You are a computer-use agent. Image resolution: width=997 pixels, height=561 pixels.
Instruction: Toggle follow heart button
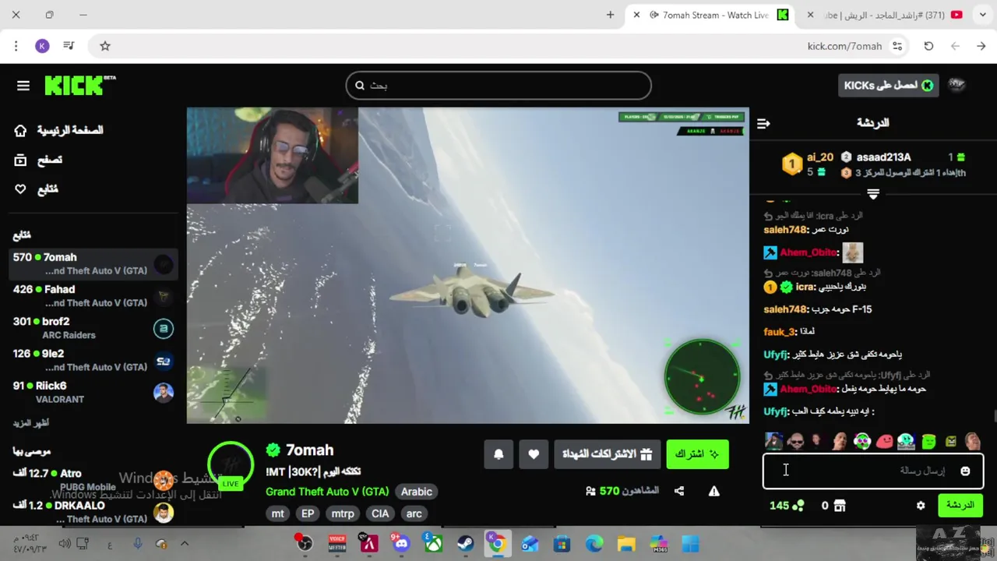tap(534, 454)
